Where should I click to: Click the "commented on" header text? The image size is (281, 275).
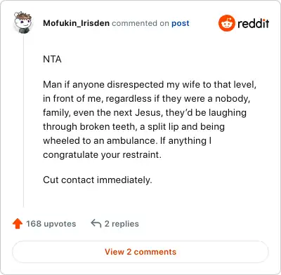140,23
